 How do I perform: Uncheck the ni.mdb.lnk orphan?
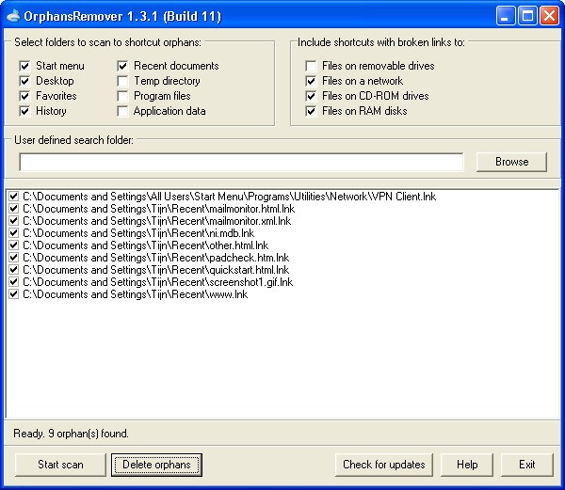[14, 233]
